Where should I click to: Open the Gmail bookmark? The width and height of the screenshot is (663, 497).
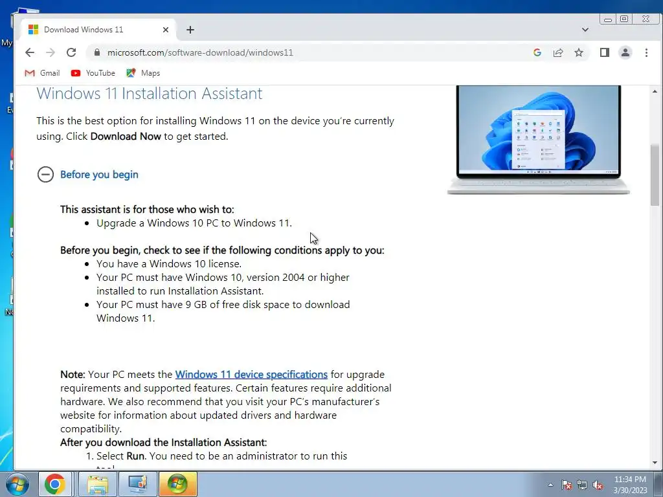[42, 73]
